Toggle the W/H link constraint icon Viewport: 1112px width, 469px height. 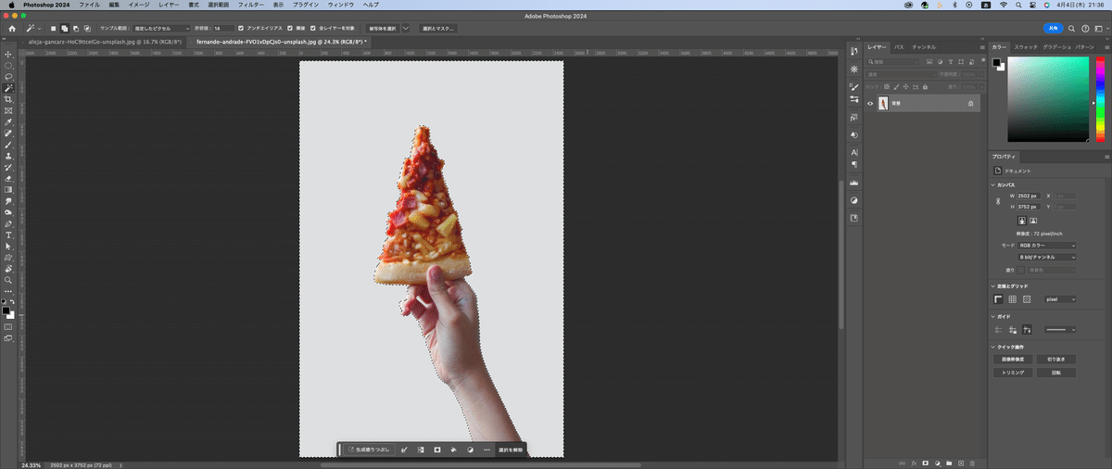tap(998, 201)
